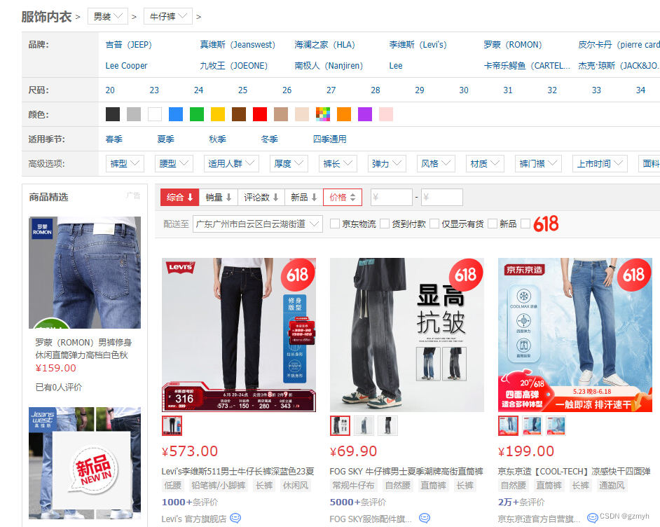The image size is (660, 527).
Task: Expand the 弹力 dropdown
Action: [x=387, y=164]
